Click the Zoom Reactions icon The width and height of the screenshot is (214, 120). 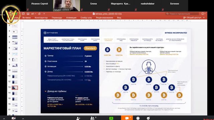tap(148, 118)
